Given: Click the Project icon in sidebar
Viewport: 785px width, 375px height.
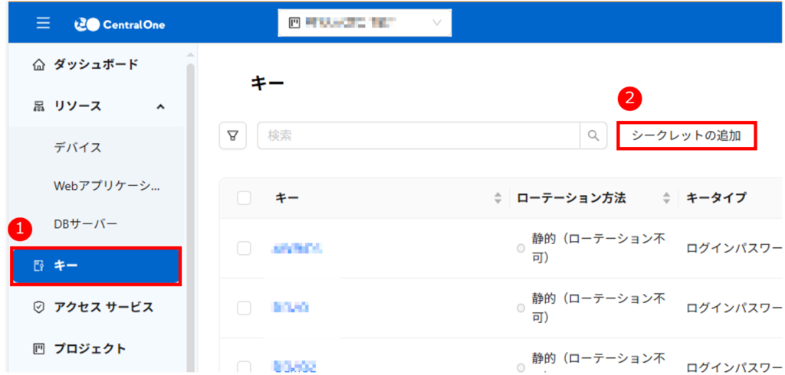Looking at the screenshot, I should [x=40, y=349].
